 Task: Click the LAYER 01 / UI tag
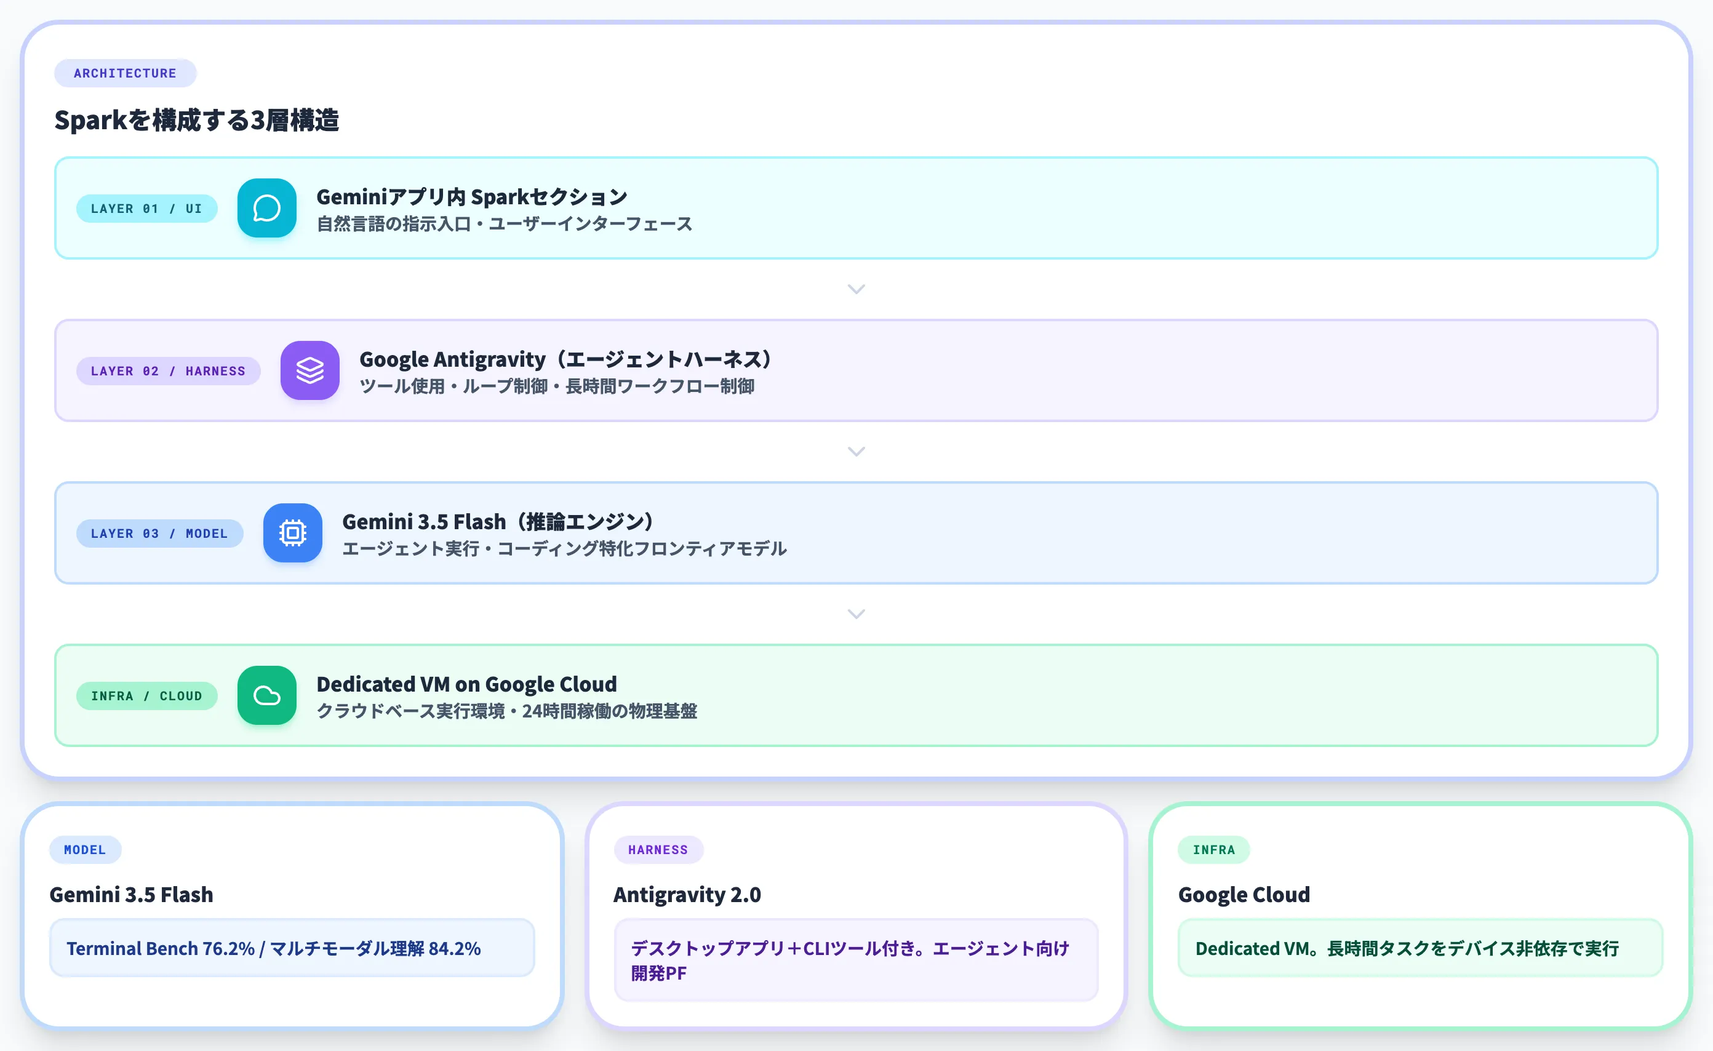pyautogui.click(x=146, y=209)
